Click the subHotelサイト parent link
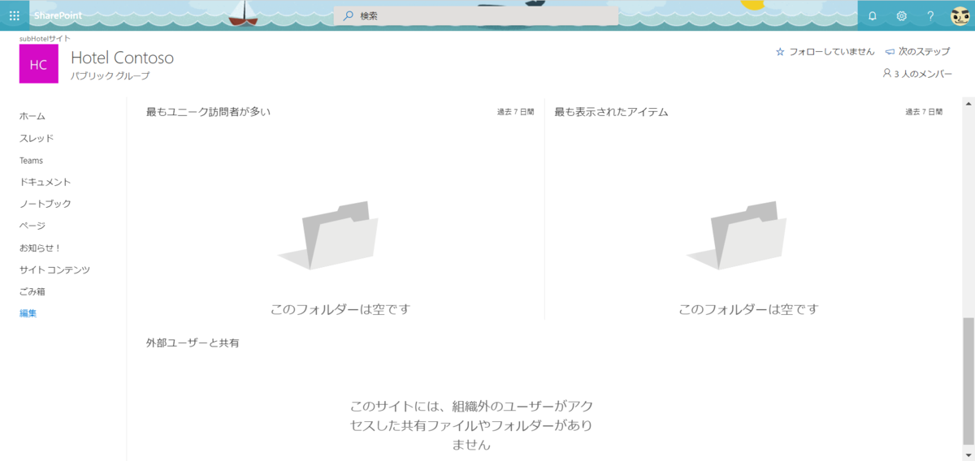The height and width of the screenshot is (461, 975). [x=45, y=38]
